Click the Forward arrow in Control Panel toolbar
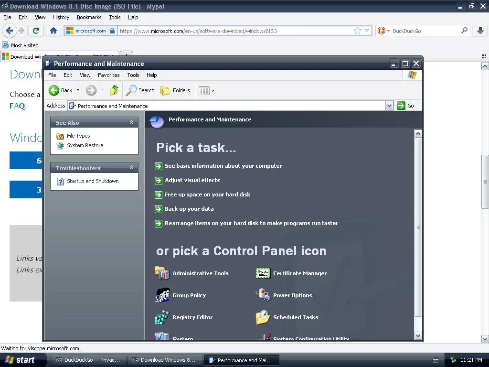 (x=91, y=90)
